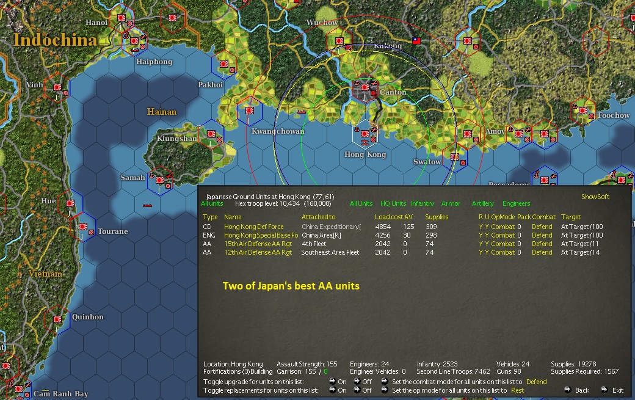Go Back from the ground units list
635x400 pixels.
click(582, 390)
